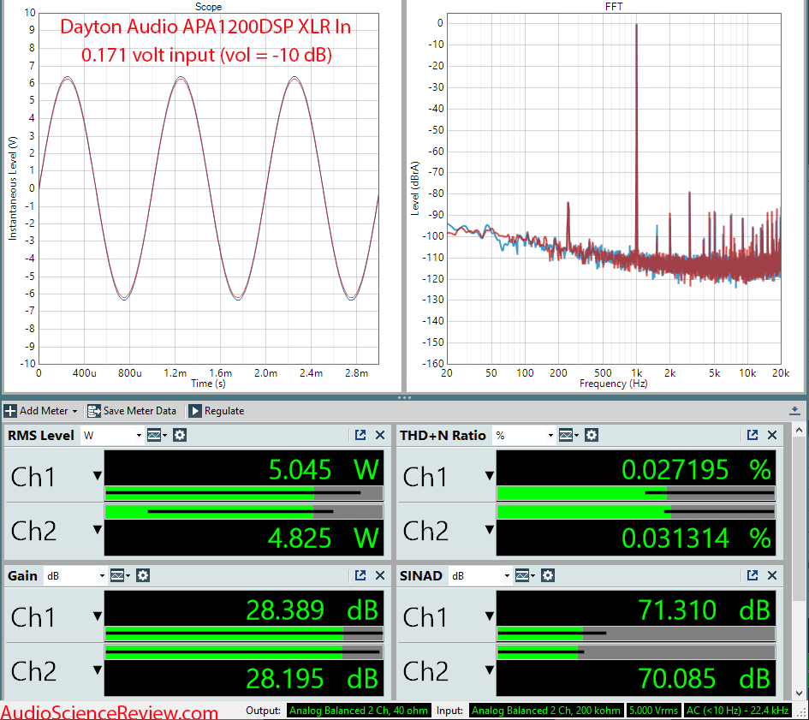This screenshot has width=809, height=720.
Task: Pop out the Gain meter
Action: (x=360, y=575)
